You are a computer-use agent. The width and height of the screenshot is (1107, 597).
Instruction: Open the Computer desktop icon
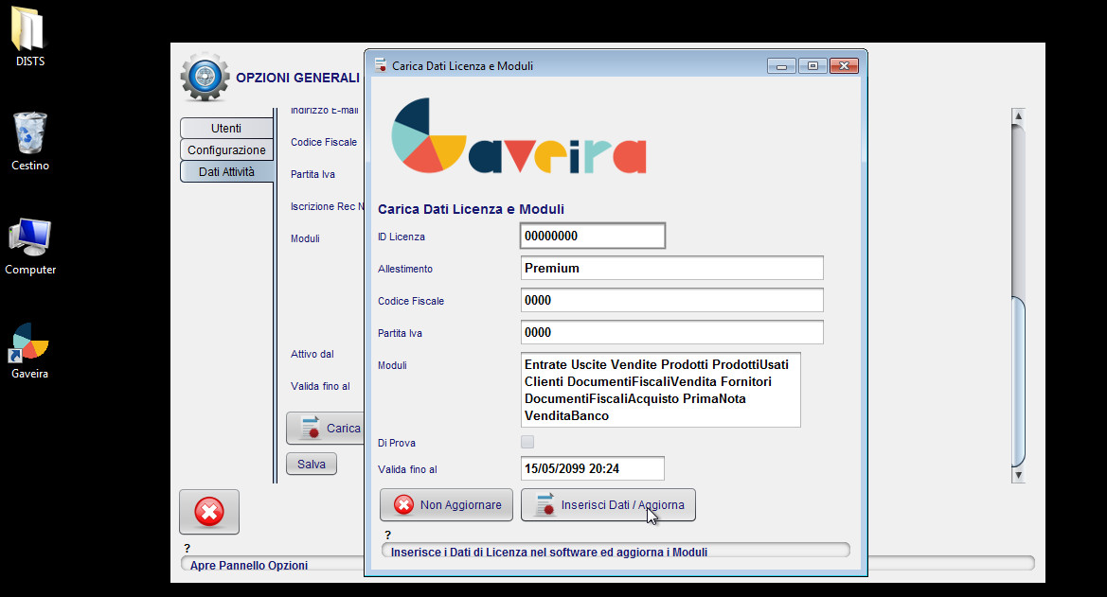(29, 239)
